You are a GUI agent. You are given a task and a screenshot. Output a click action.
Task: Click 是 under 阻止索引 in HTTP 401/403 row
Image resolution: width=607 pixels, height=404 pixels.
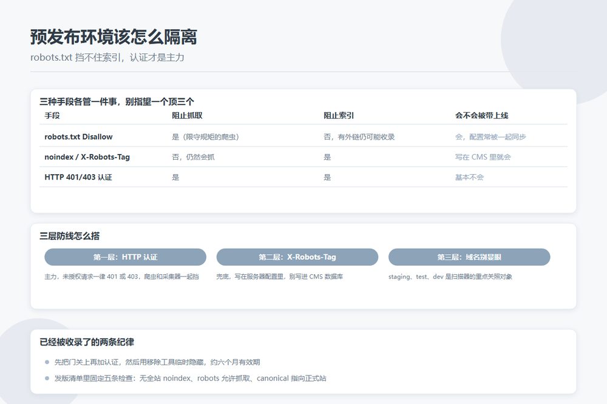[327, 177]
